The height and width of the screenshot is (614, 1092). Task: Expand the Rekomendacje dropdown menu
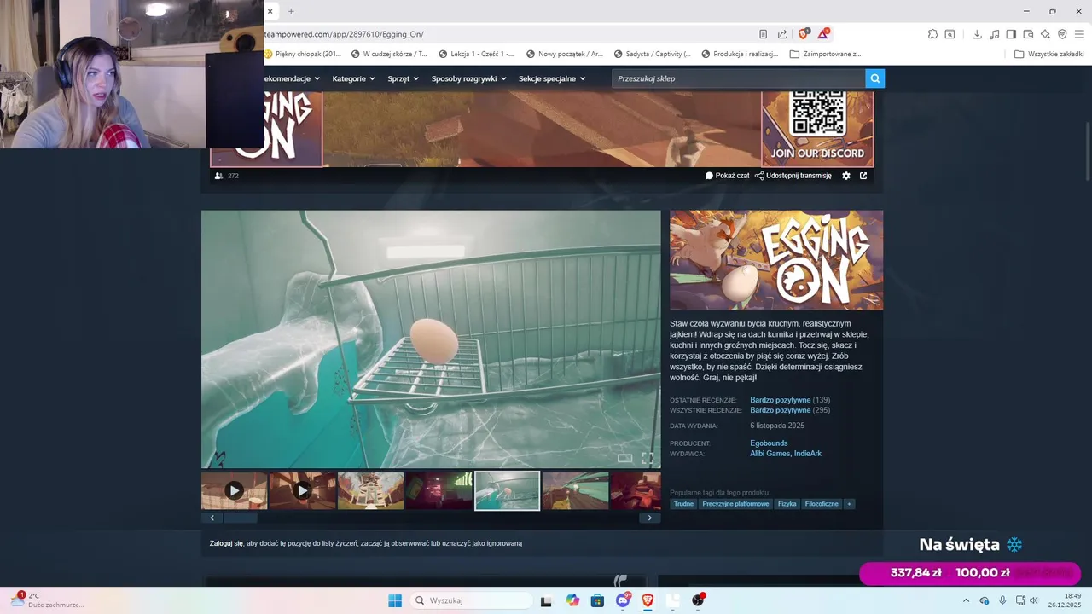point(292,78)
